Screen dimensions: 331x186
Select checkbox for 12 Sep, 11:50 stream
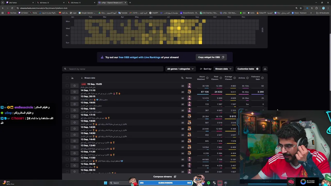point(67,159)
